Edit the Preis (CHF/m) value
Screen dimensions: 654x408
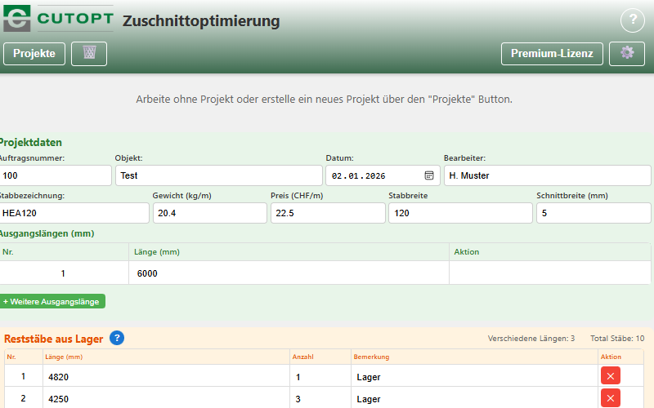327,213
